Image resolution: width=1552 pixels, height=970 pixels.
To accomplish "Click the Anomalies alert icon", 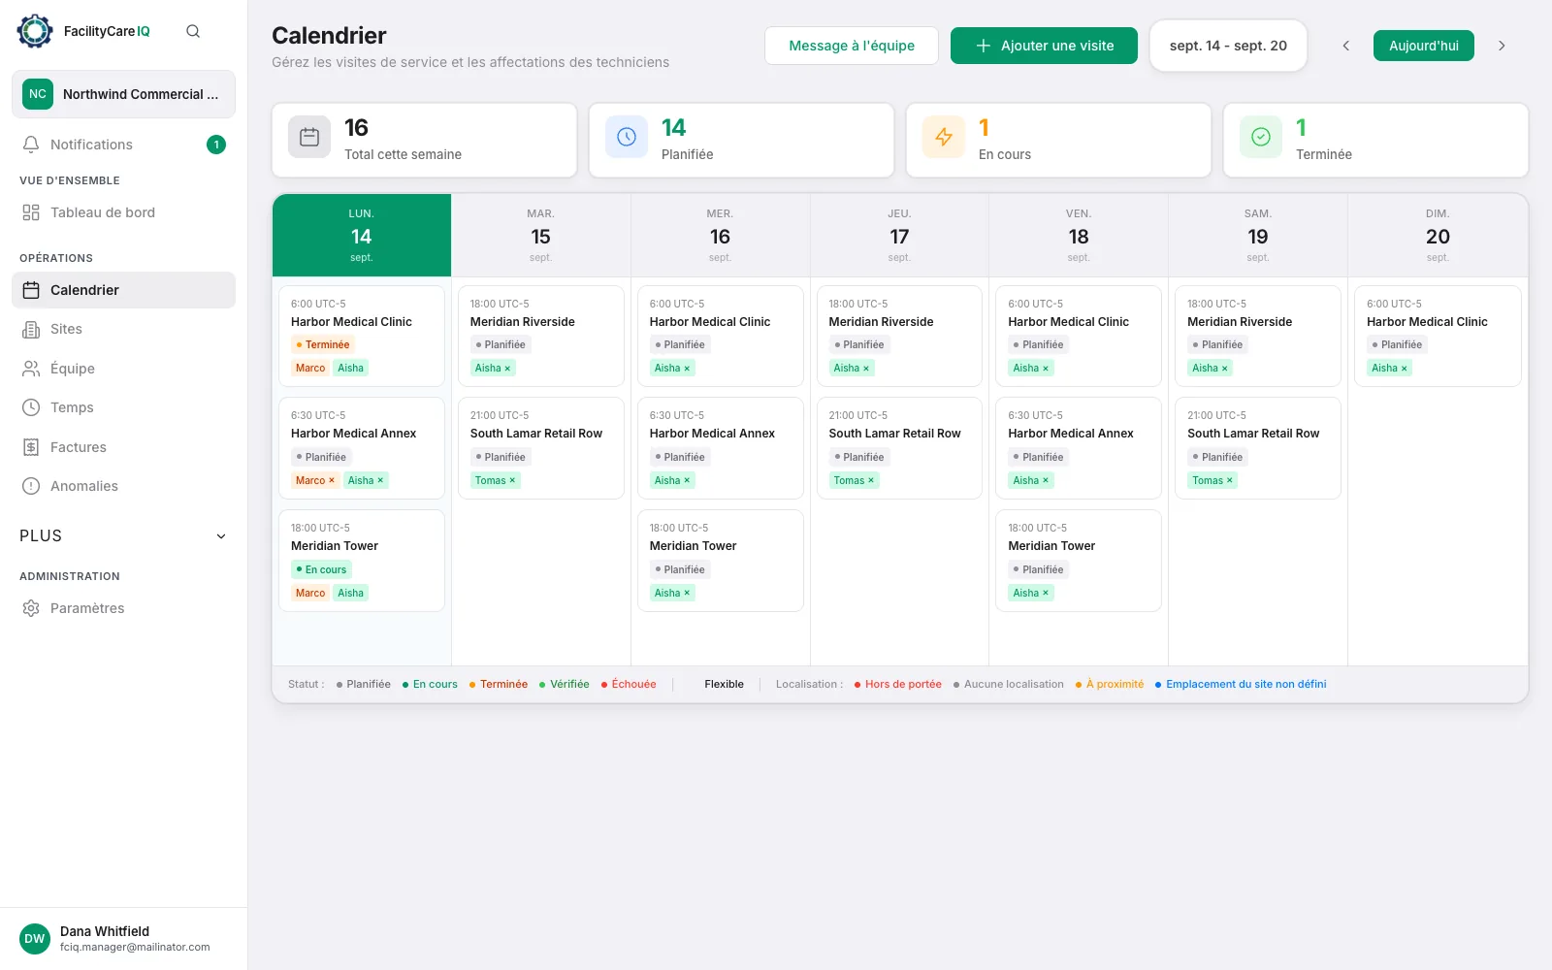I will 31,486.
